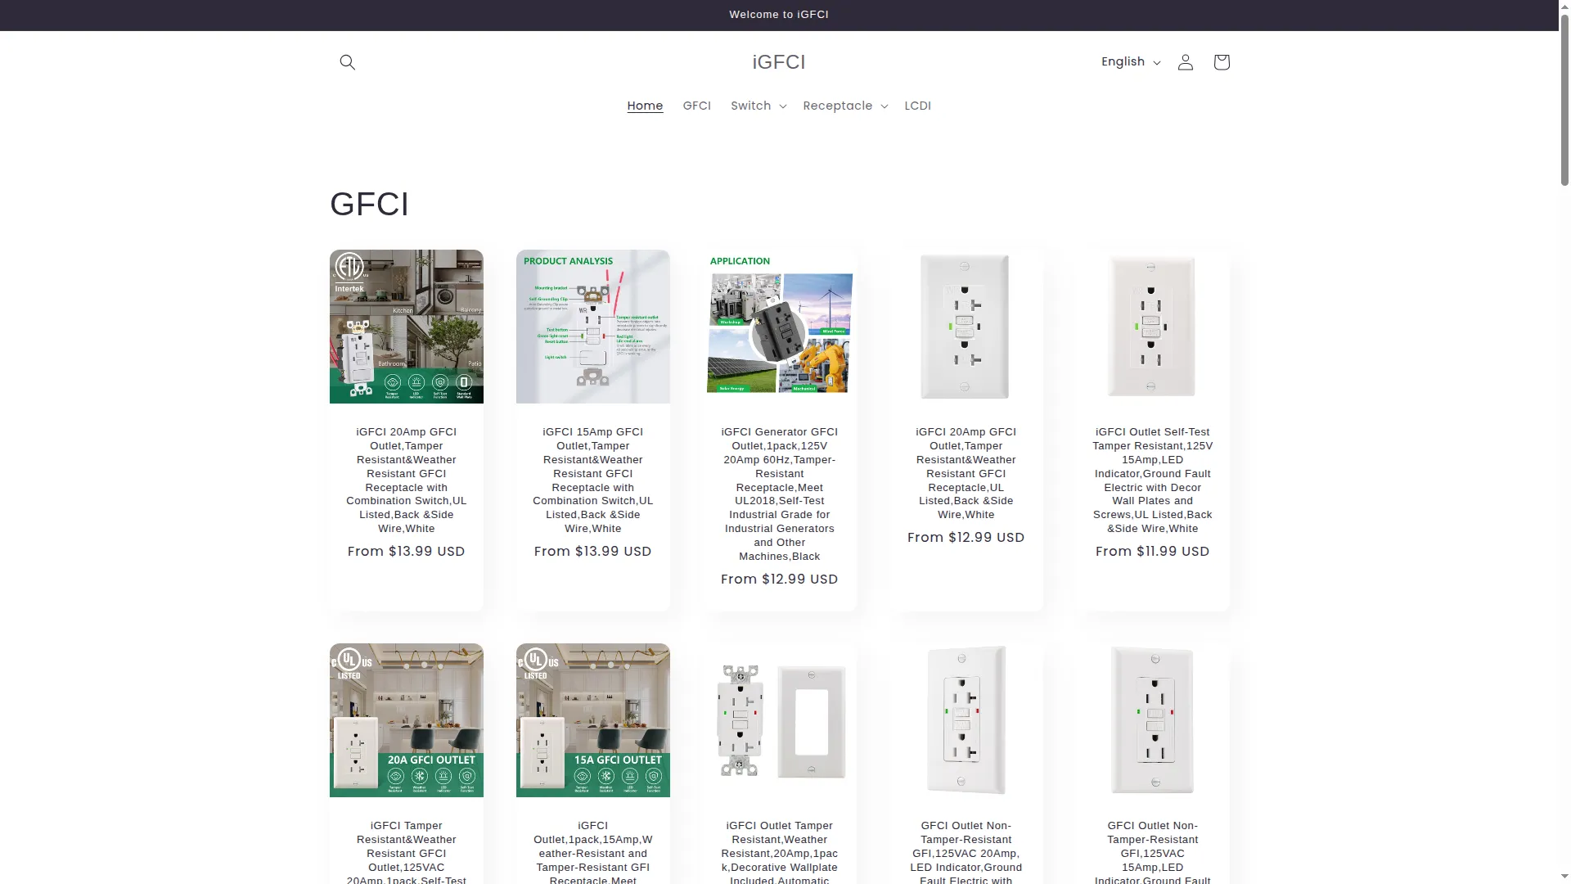Open the Product Analysis outlet image
This screenshot has height=884, width=1571.
(592, 327)
